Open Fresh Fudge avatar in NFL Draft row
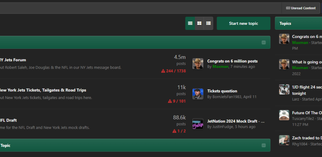322x157 pixels. [198, 124]
